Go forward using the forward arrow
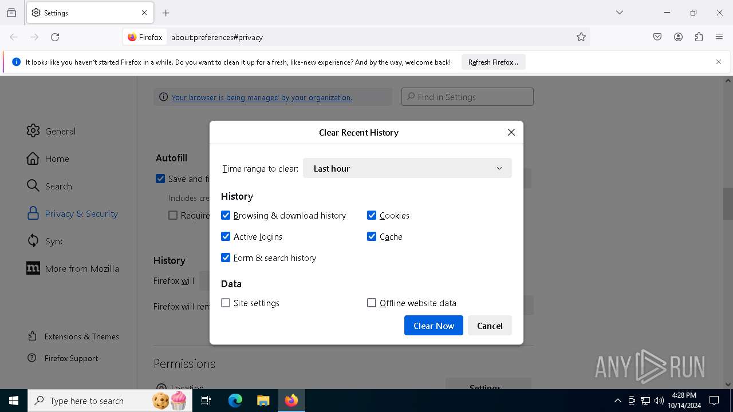The height and width of the screenshot is (412, 733). tap(34, 37)
